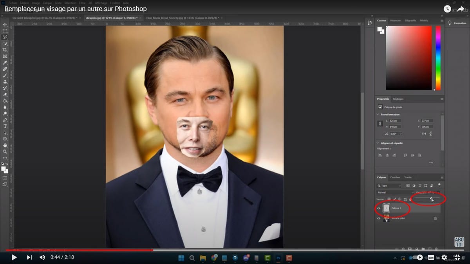Switch to the Couches tab
Viewport: 470px width, 264px height.
click(x=395, y=177)
